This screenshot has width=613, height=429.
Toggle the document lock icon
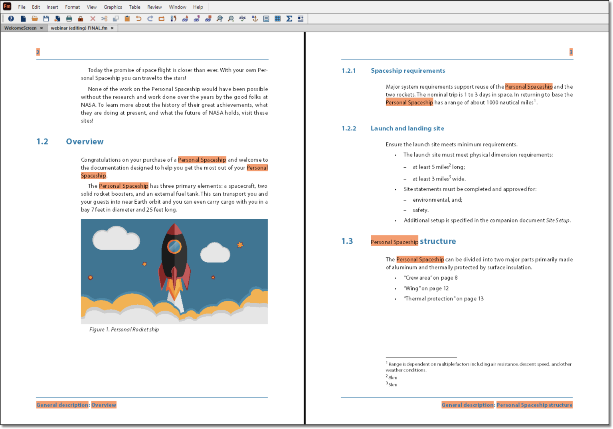tap(81, 18)
